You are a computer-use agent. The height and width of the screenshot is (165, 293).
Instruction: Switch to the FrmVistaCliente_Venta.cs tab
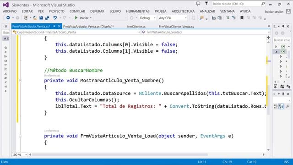coord(176,27)
